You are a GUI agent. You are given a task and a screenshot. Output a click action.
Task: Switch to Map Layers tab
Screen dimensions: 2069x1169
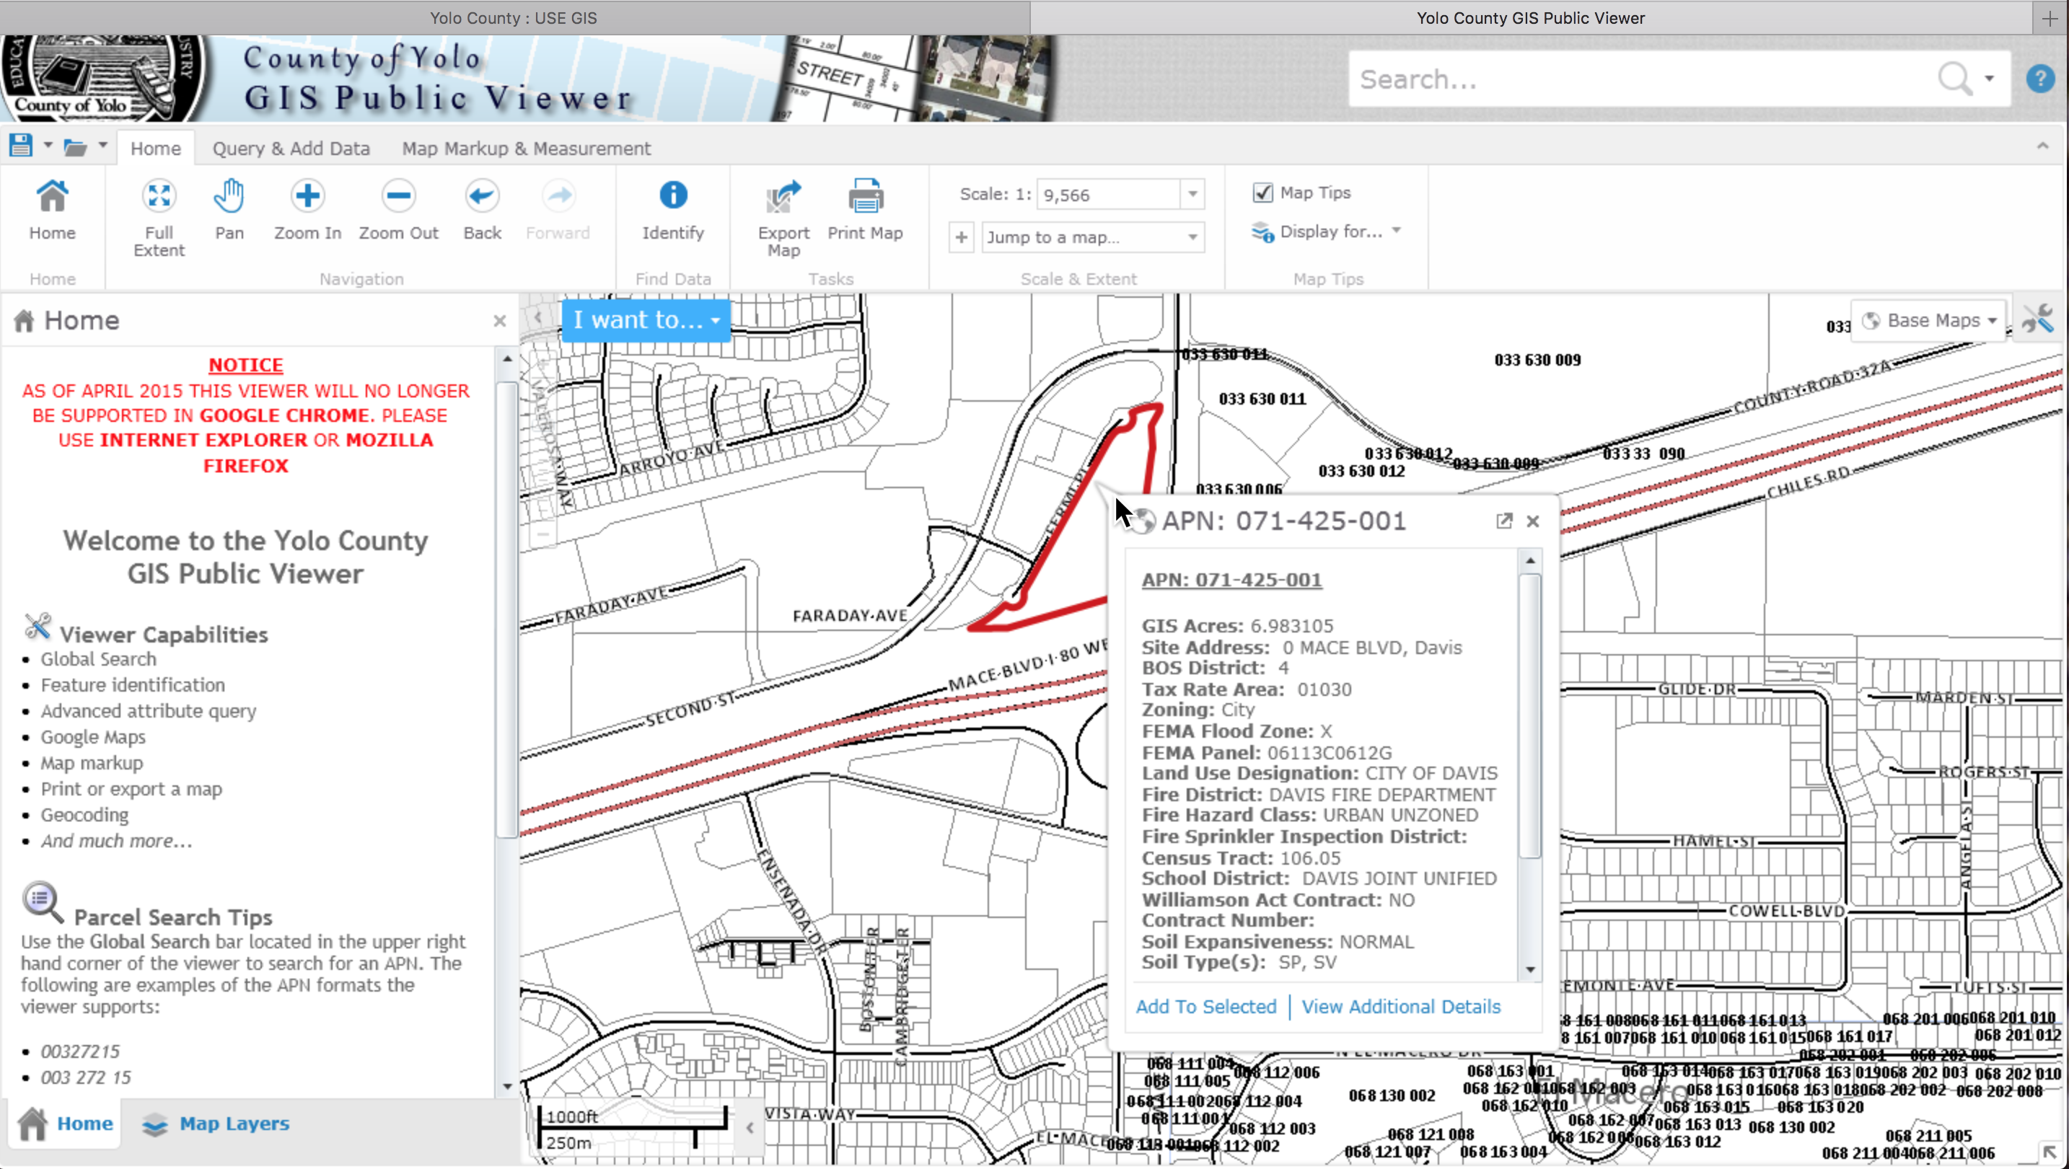(x=217, y=1124)
